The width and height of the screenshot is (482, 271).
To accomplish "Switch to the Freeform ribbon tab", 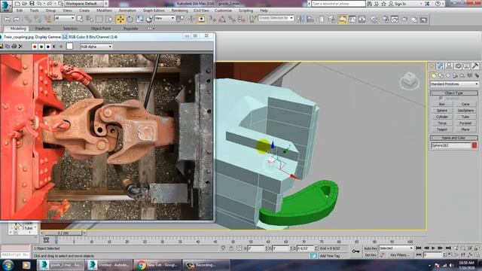I will coord(43,29).
